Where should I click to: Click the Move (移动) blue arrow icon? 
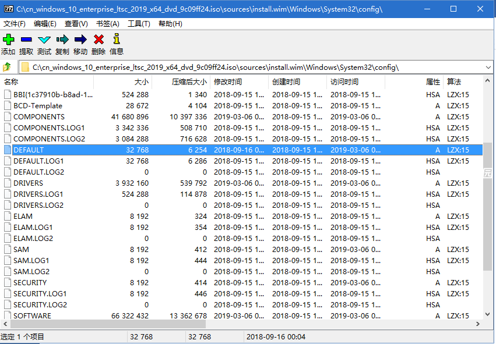tap(80, 40)
